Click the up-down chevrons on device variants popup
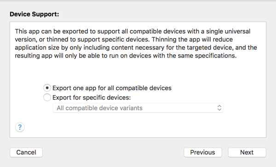The image size is (276, 167). coord(219,108)
